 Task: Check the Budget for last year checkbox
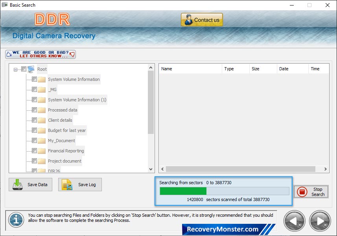pos(34,130)
